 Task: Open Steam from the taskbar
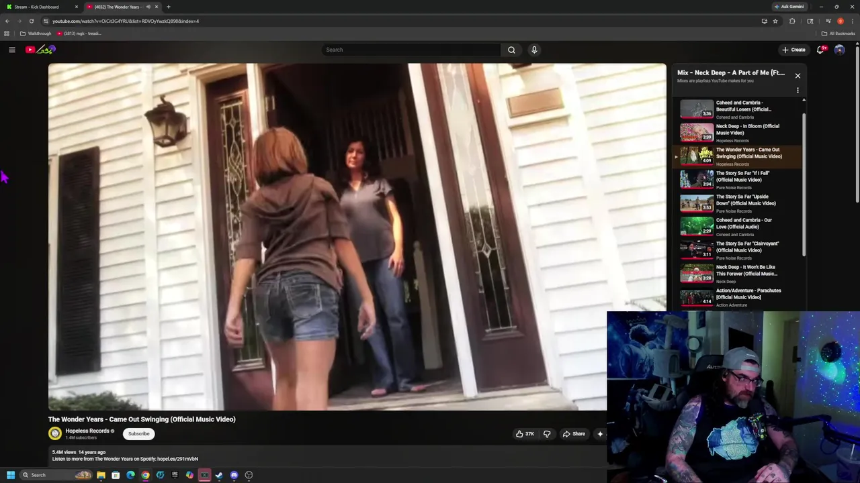219,475
